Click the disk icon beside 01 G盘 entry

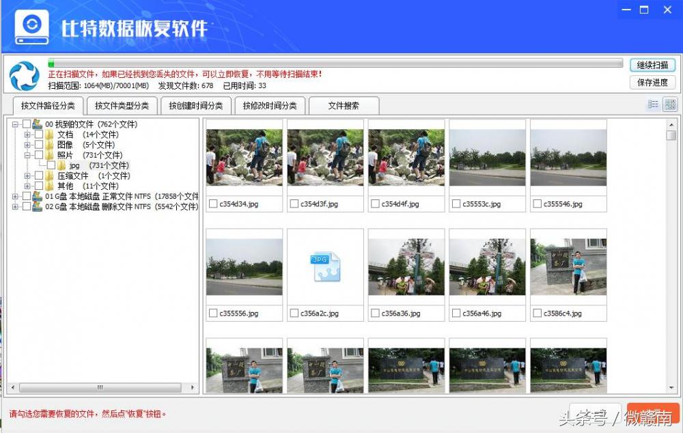36,197
